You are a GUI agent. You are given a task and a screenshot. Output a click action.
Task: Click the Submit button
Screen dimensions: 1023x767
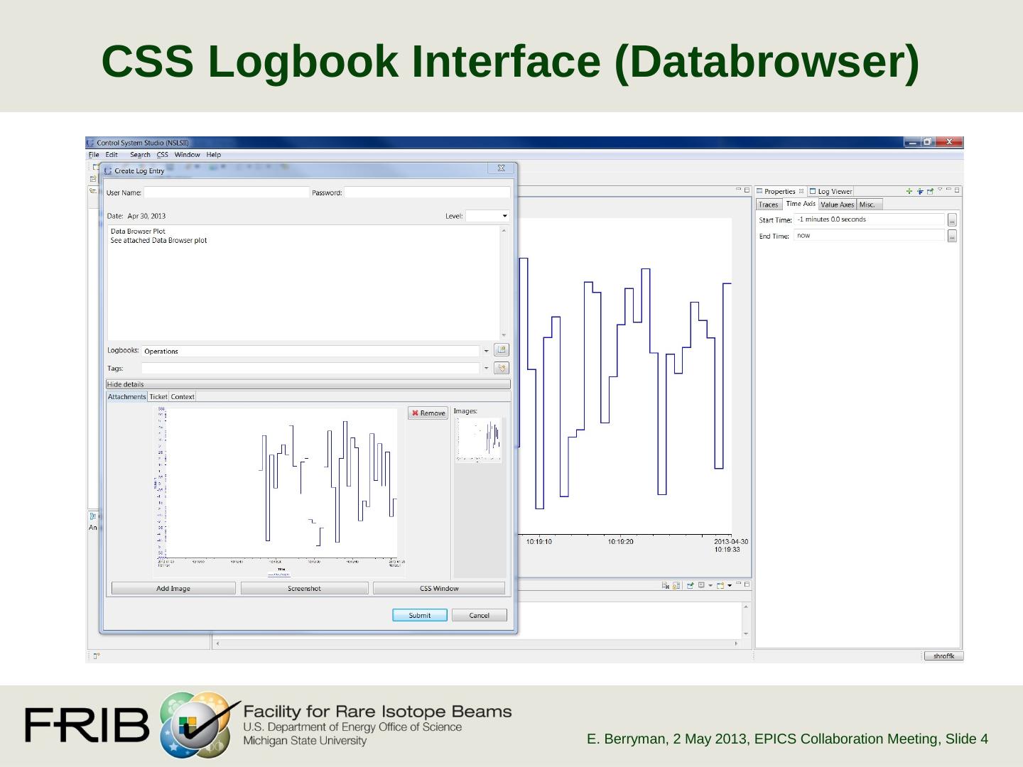(420, 615)
